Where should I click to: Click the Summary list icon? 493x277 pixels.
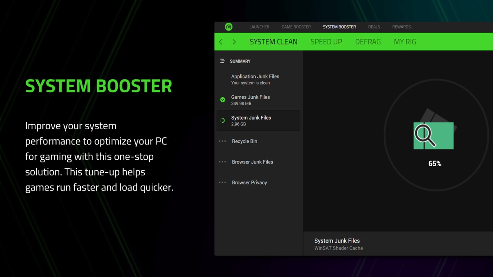(x=222, y=61)
